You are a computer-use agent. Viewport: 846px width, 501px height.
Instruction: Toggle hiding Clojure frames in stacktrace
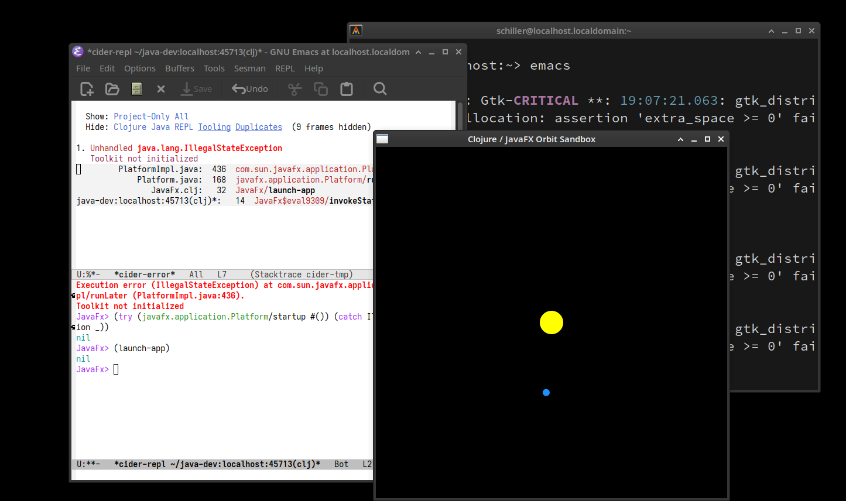pyautogui.click(x=130, y=127)
